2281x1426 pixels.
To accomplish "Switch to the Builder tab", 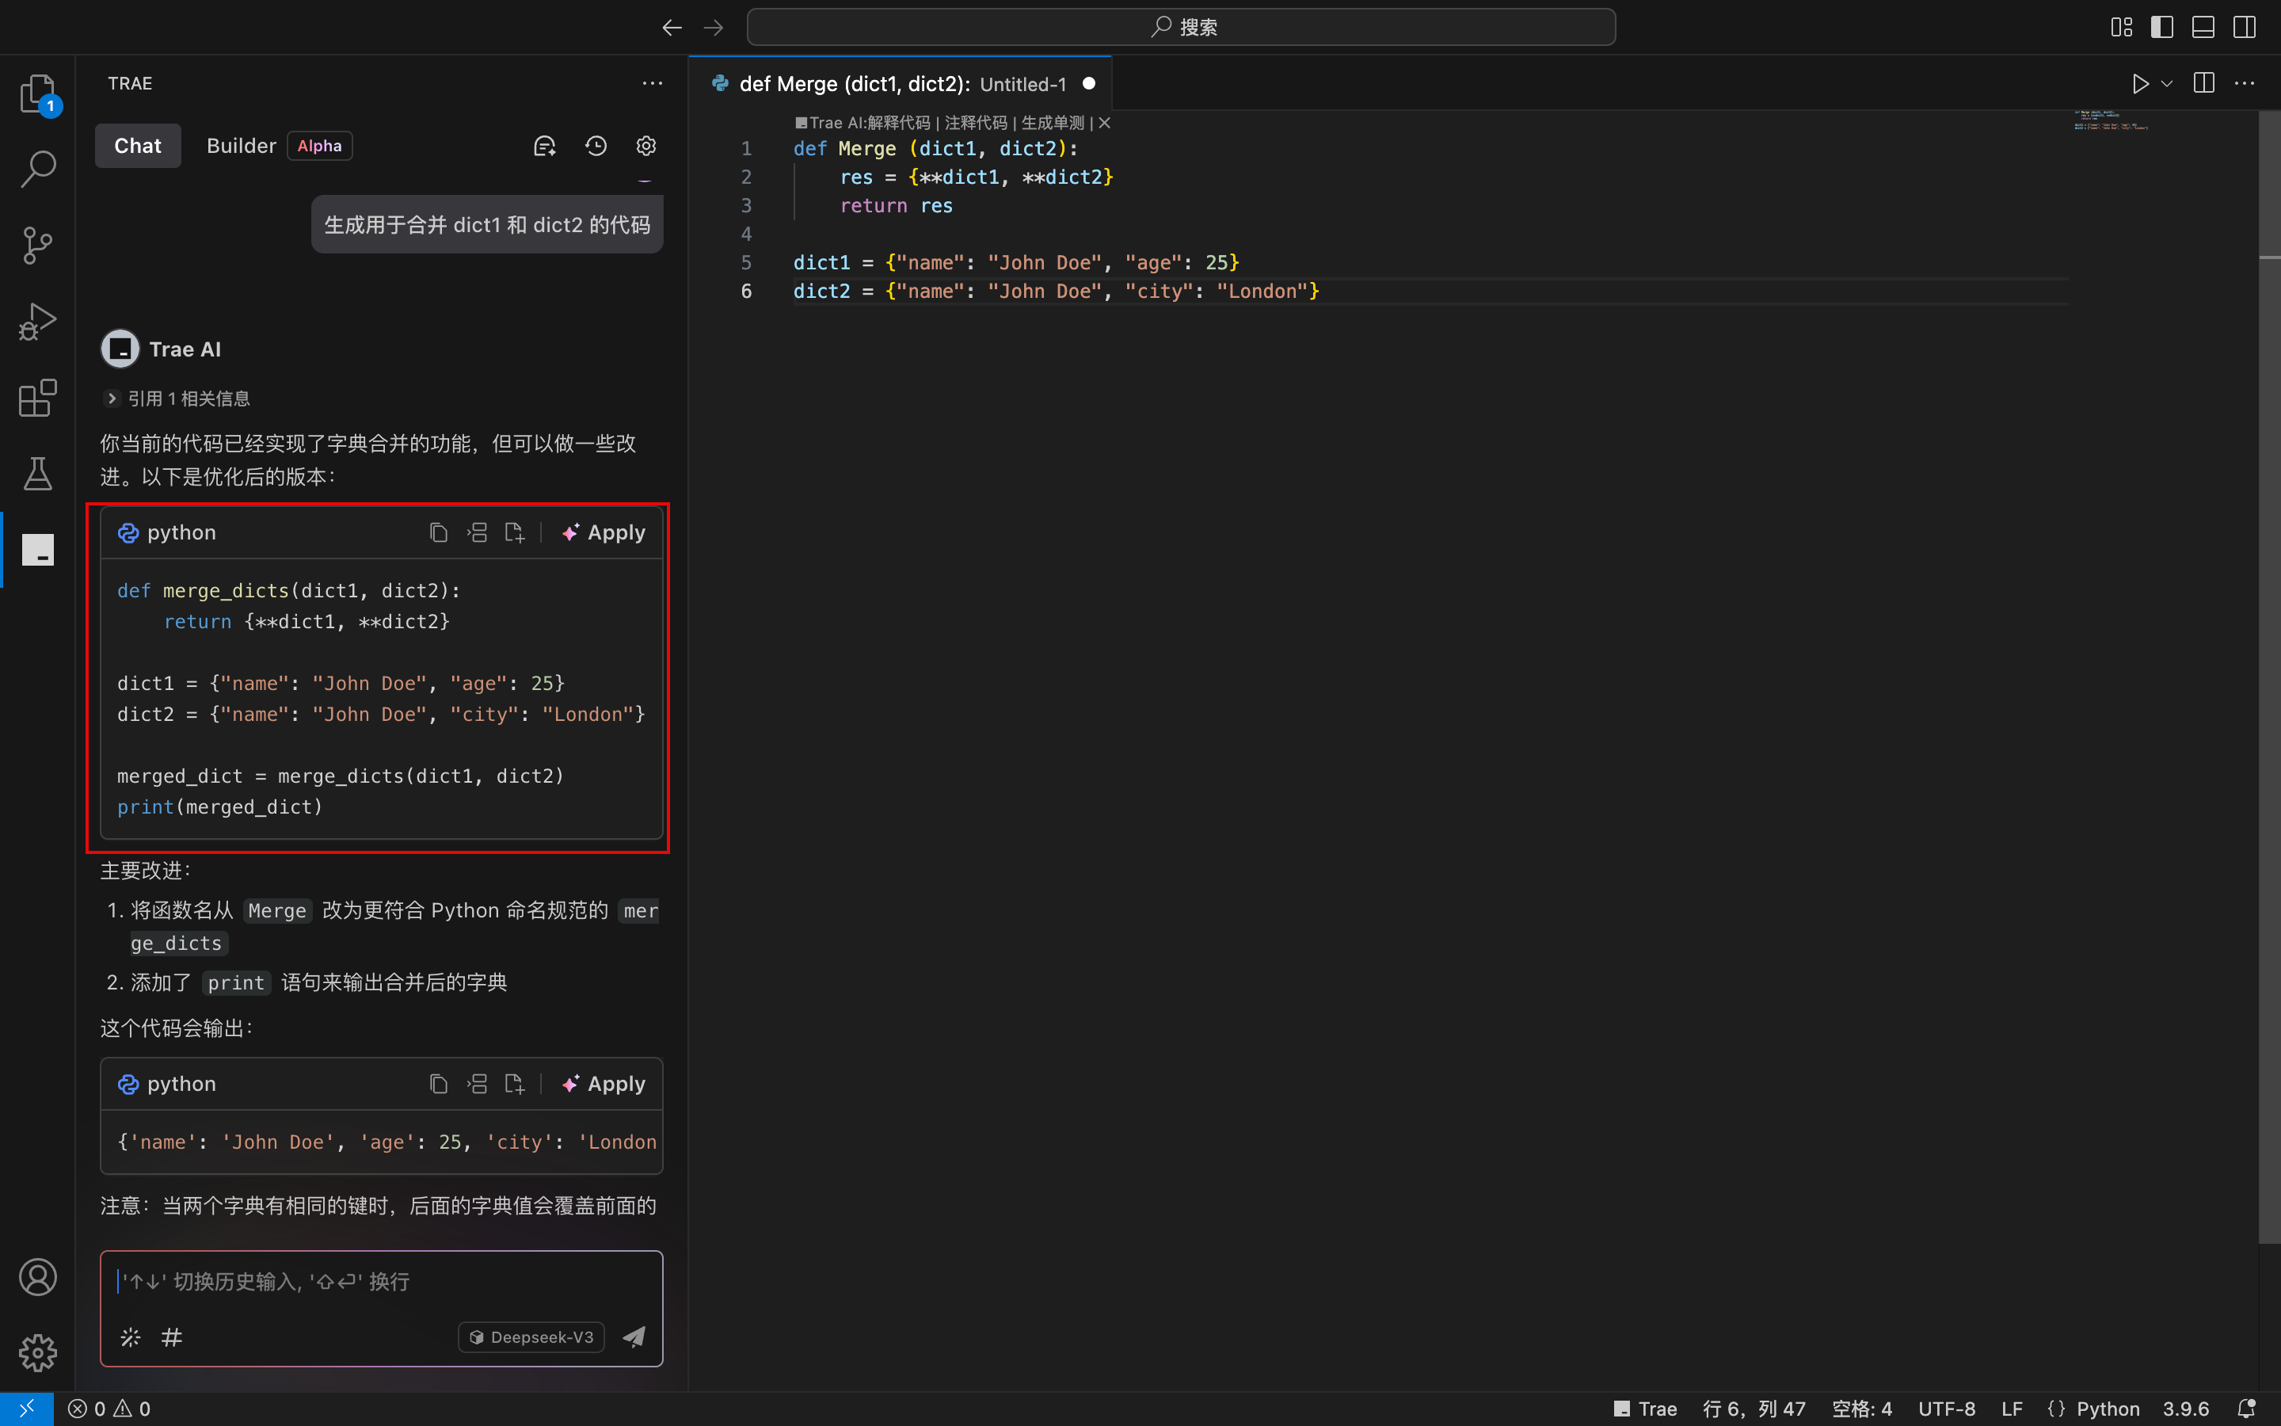I will point(242,147).
